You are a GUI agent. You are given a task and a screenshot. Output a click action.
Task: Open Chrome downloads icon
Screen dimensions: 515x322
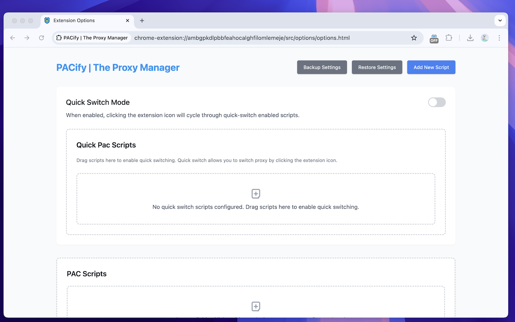click(x=470, y=38)
